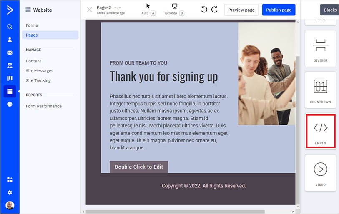Open the Blocks panel tab
Image resolution: width=339 pixels, height=214 pixels.
click(330, 10)
